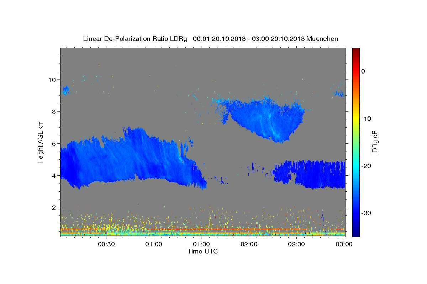Screen dimensions: 427x284
Task: Click the colorbar value -10
Action: (366, 119)
